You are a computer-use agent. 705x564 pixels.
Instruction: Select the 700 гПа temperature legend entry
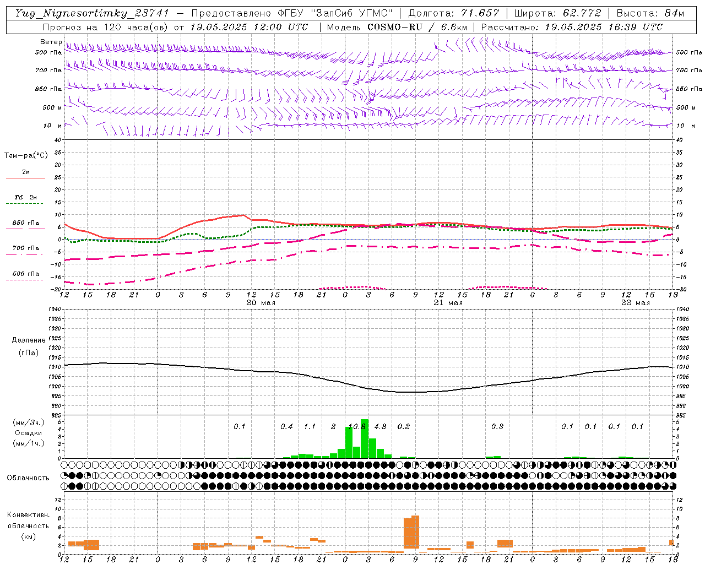(26, 248)
